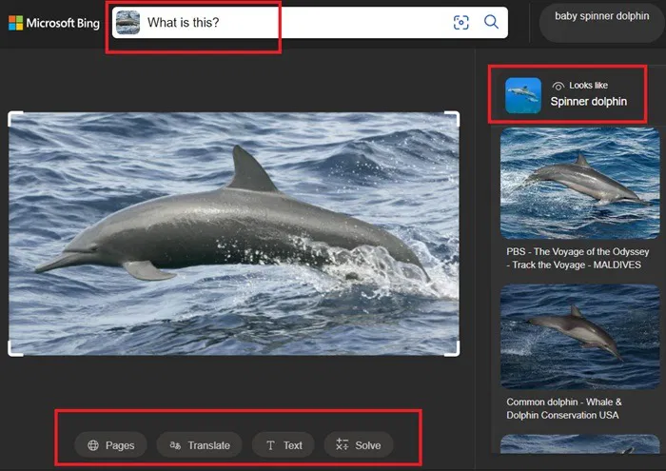The width and height of the screenshot is (666, 471).
Task: Click the top-left crop corner handle
Action: point(12,116)
